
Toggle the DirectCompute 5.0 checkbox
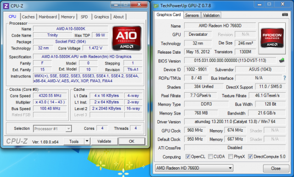pyautogui.click(x=250, y=156)
